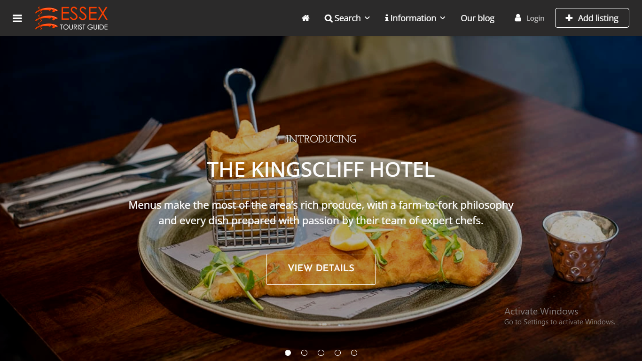This screenshot has width=642, height=361.
Task: Select the second carousel slide dot
Action: click(305, 353)
